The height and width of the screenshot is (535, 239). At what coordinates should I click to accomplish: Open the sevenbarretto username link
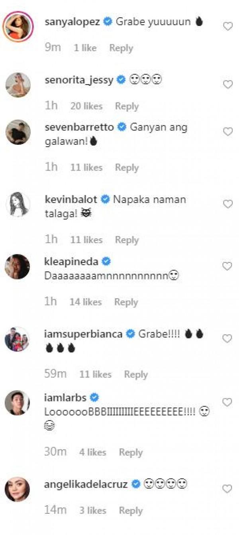coord(80,127)
